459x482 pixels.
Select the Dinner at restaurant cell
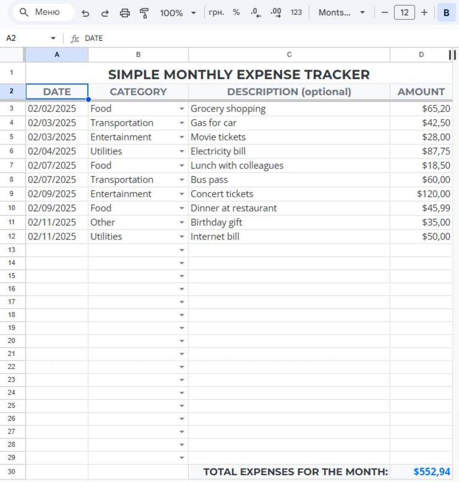289,208
